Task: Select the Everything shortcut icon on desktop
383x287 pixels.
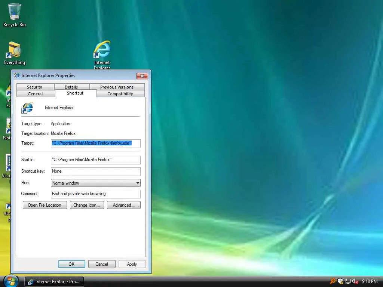Action: [x=15, y=53]
